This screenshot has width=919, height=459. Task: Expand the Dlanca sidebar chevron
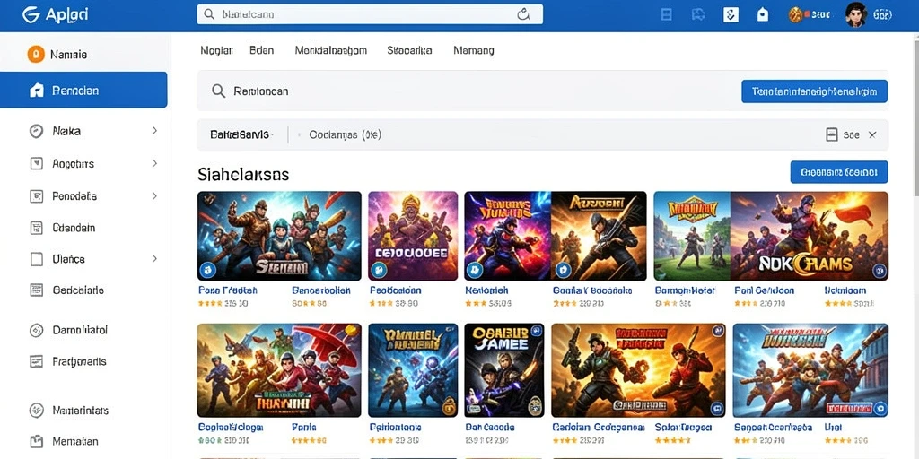coord(154,258)
